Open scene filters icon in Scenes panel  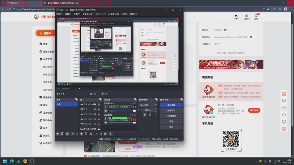[67, 134]
